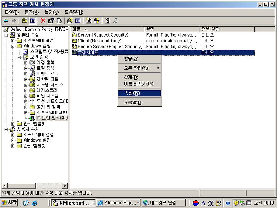The image size is (277, 208).
Task: Choose 할당(A) in context menu
Action: tap(139, 59)
